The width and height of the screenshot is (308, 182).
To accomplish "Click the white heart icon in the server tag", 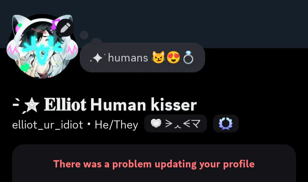I will 156,123.
